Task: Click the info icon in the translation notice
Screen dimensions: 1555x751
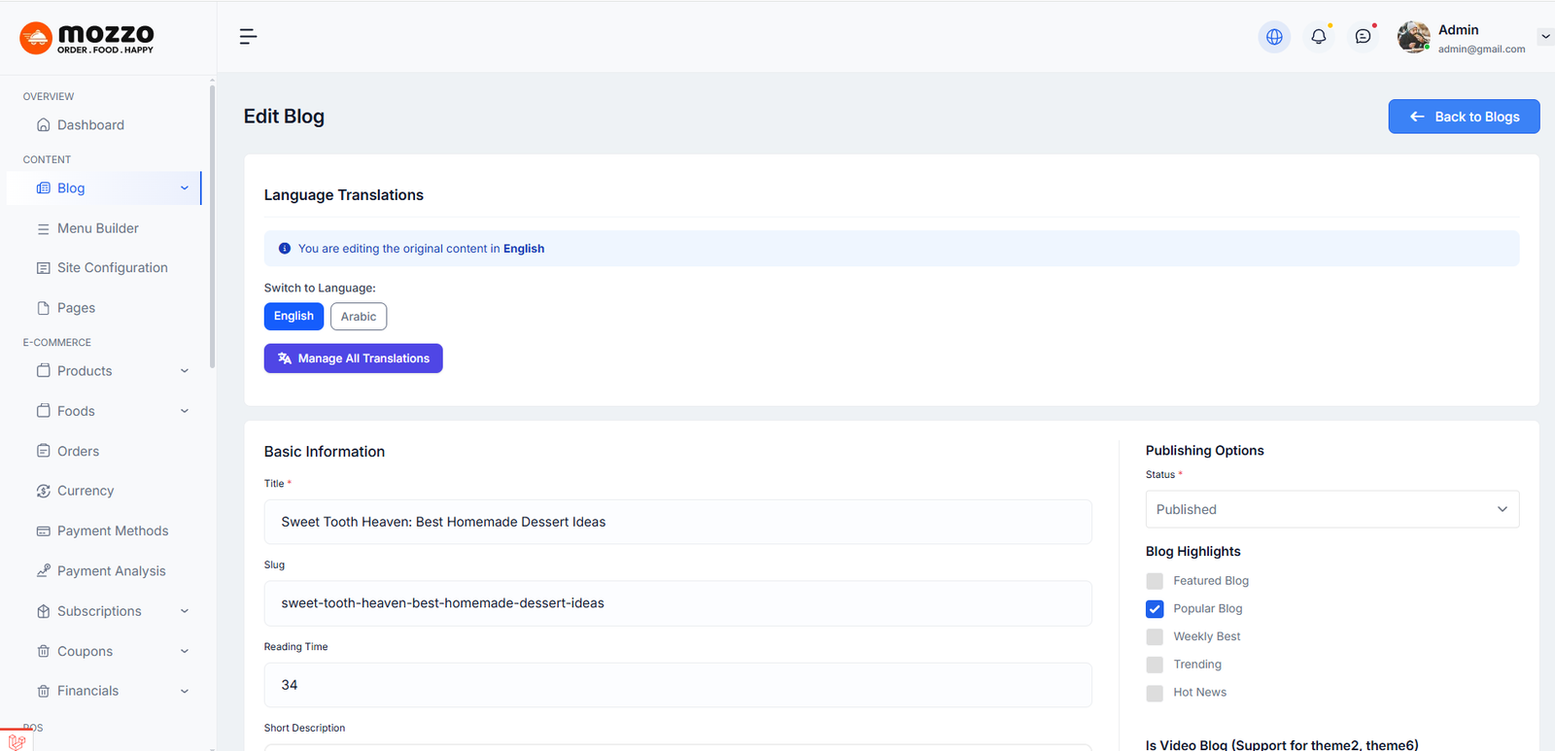Action: tap(285, 249)
